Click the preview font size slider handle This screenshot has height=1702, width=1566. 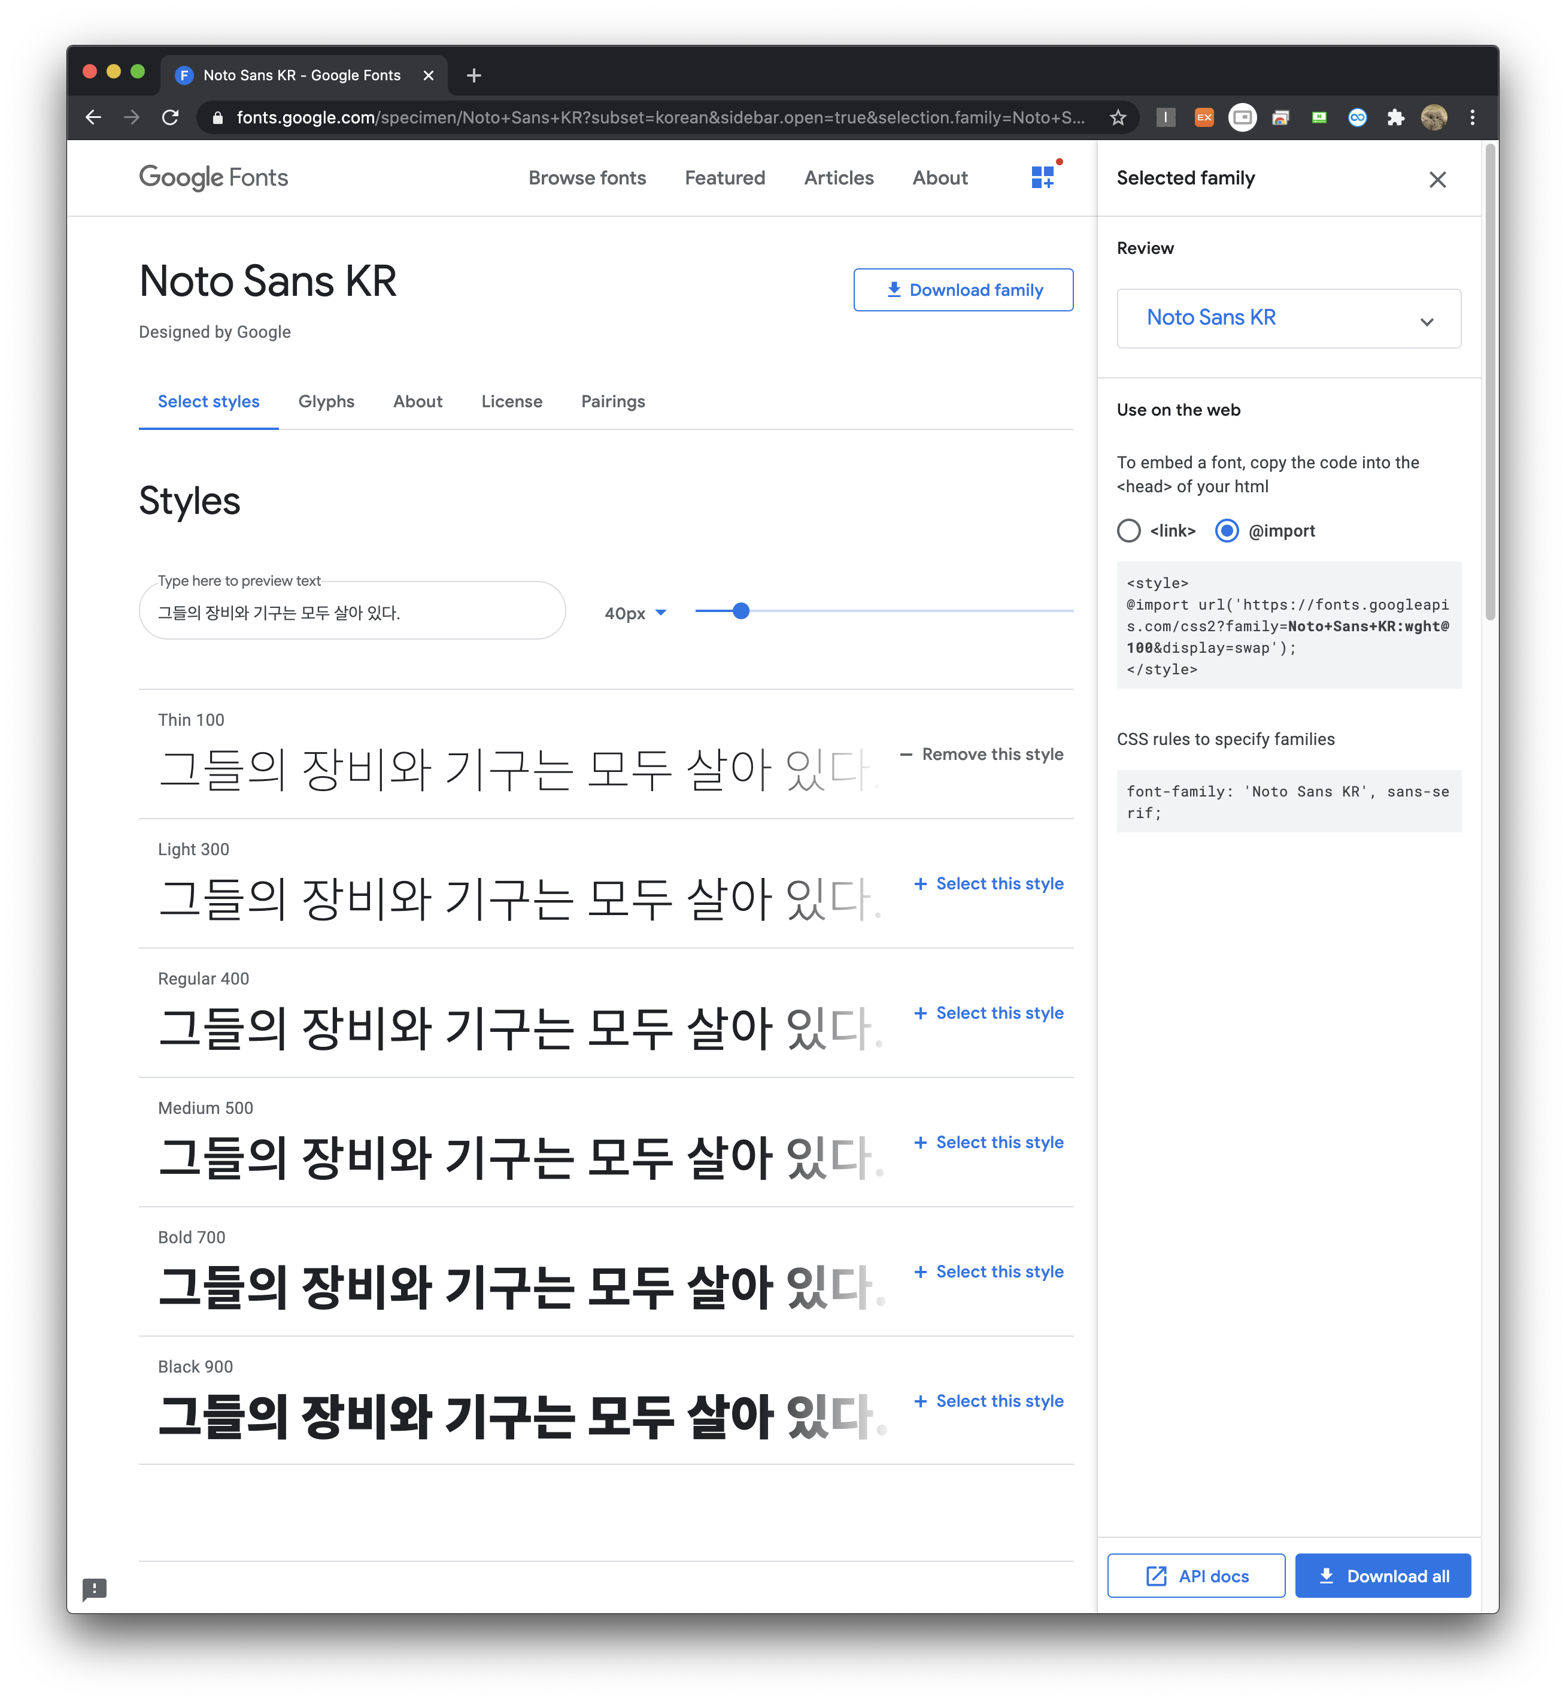pyautogui.click(x=740, y=611)
